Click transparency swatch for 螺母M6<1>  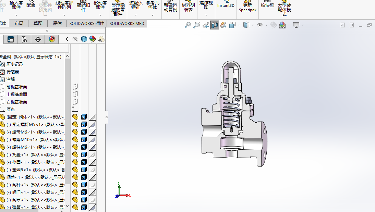[x=92, y=132]
